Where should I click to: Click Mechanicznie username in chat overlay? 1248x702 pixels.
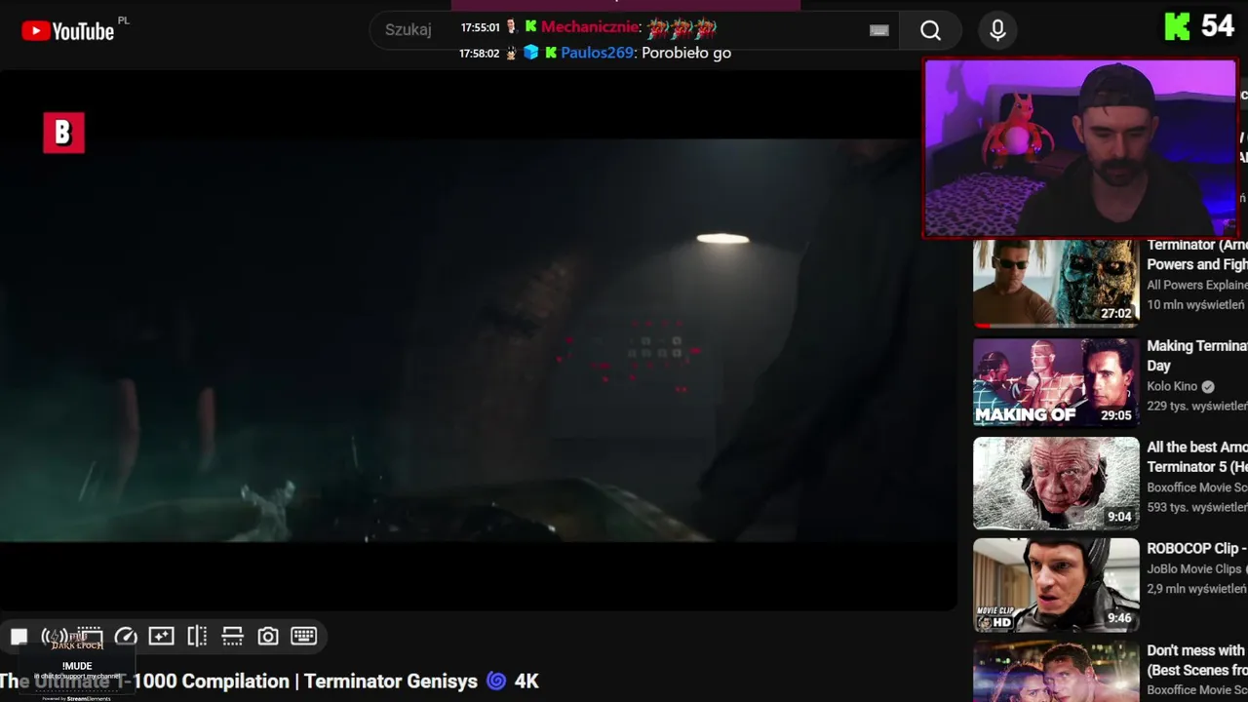point(590,27)
